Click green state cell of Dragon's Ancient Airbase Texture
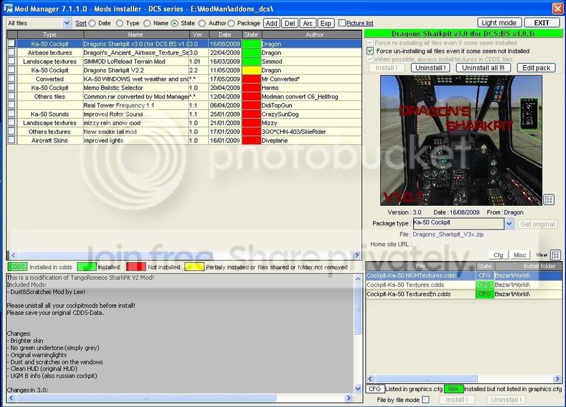Image resolution: width=566 pixels, height=407 pixels. click(251, 53)
